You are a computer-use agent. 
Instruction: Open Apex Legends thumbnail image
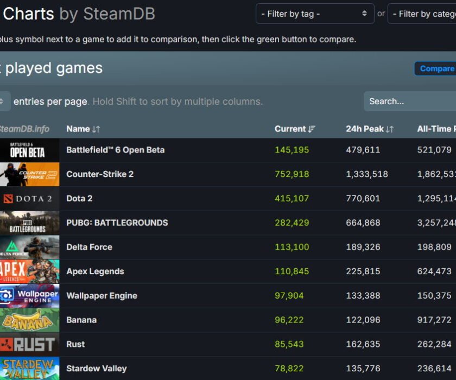coord(30,271)
